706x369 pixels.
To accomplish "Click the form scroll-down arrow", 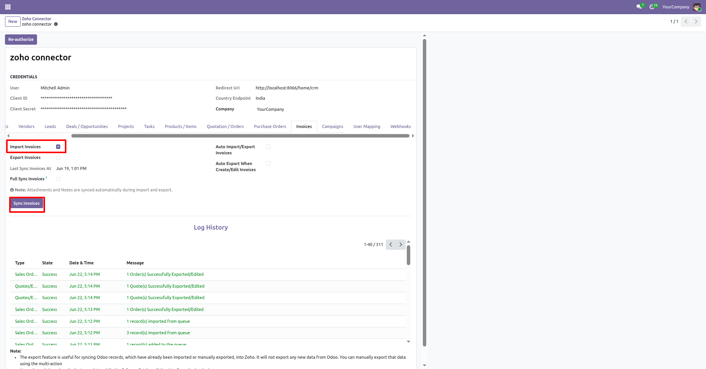I will tap(424, 365).
